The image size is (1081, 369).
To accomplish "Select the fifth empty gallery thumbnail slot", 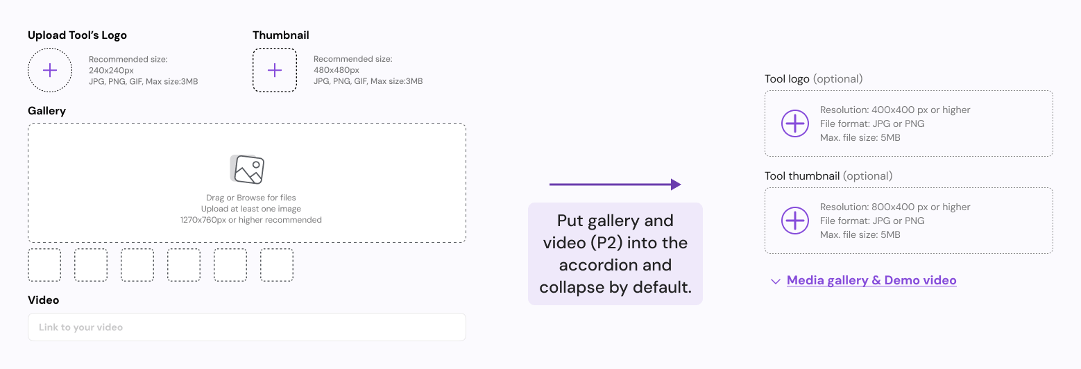I will pyautogui.click(x=230, y=265).
